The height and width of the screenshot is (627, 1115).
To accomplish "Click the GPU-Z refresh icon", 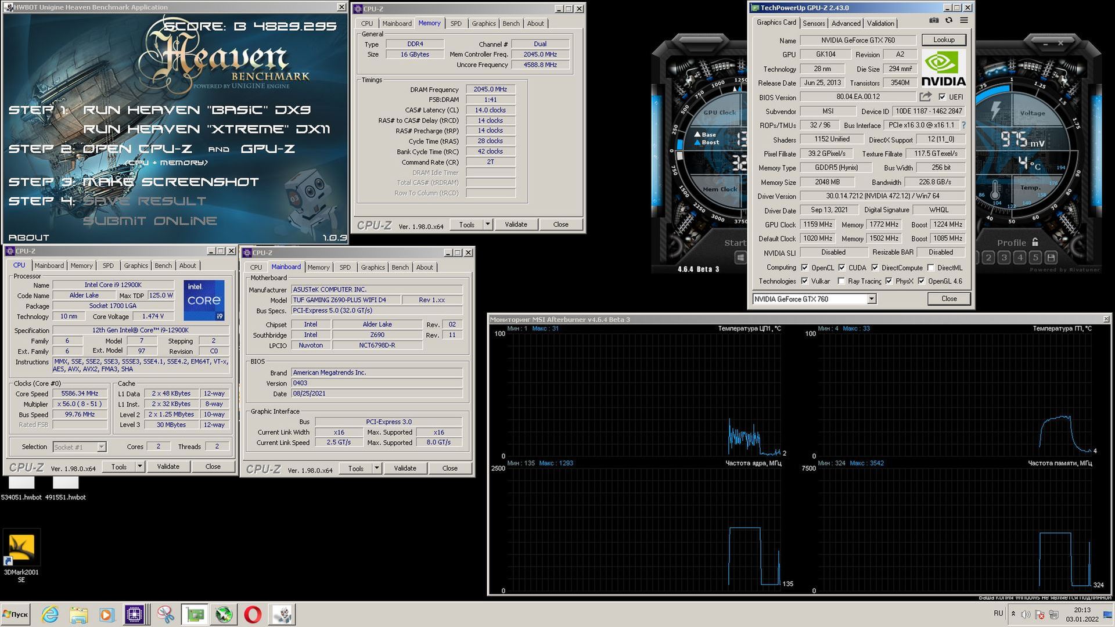I will (949, 20).
